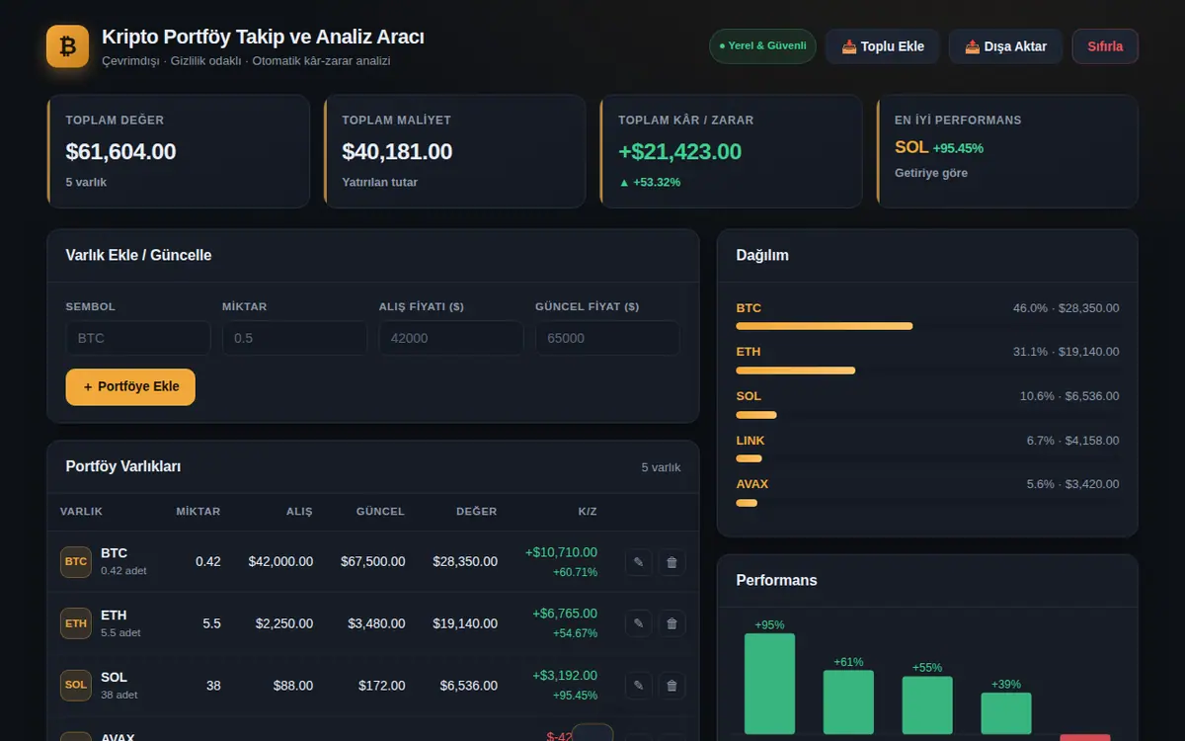Focus the Alış Fiyatı input field

tap(451, 338)
